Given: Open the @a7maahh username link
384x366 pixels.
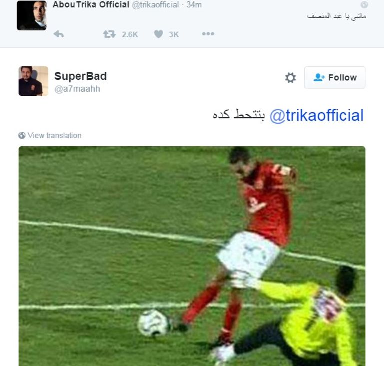Looking at the screenshot, I should pos(77,89).
